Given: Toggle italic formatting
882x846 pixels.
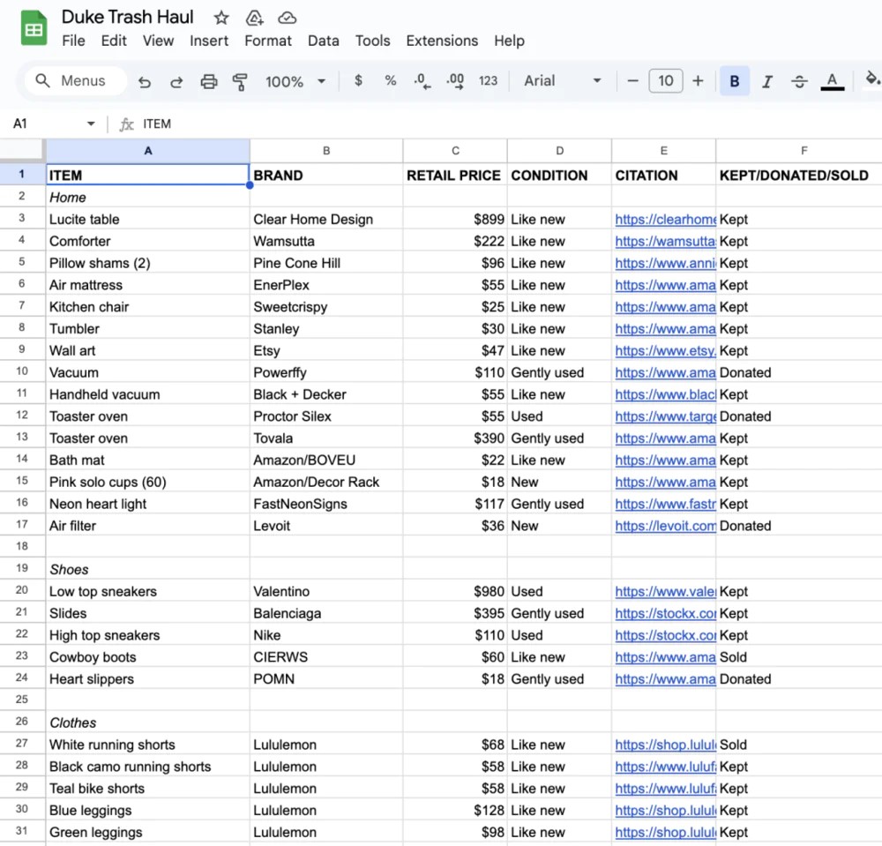Looking at the screenshot, I should pos(766,81).
